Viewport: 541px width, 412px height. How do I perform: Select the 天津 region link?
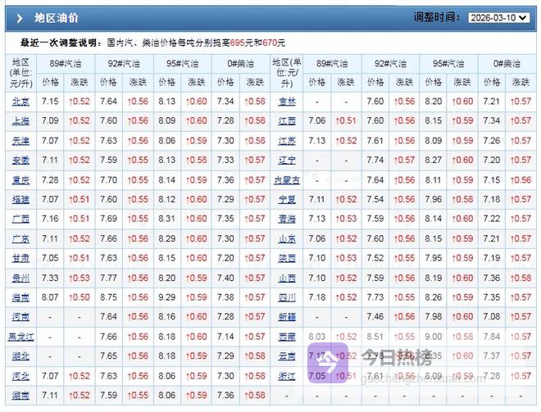[20, 141]
